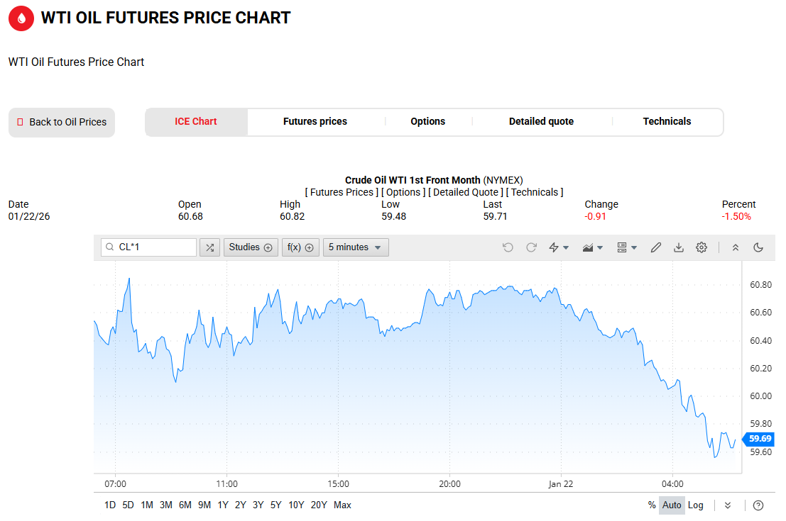The width and height of the screenshot is (786, 521).
Task: Click the compare symbols shuffle icon
Action: coord(209,247)
